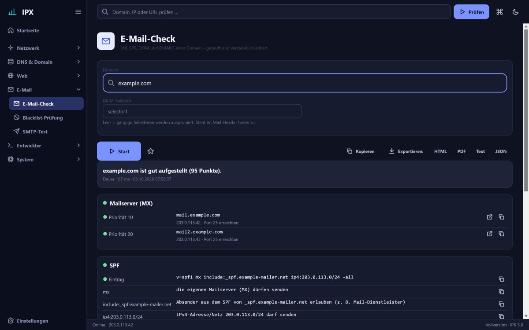Open Blacklist-Prüfung page
529x330 pixels.
(46, 117)
